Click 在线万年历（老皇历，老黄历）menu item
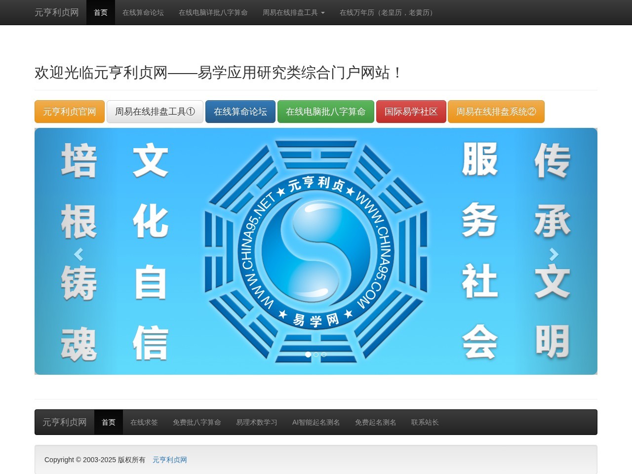This screenshot has width=632, height=474. point(386,13)
